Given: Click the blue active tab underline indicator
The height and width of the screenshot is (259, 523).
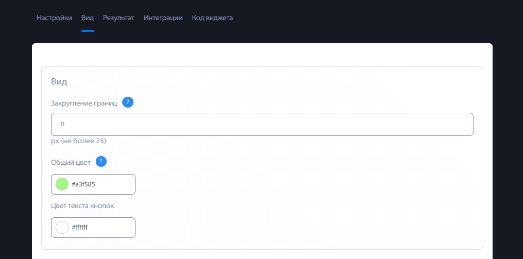Looking at the screenshot, I should point(88,31).
